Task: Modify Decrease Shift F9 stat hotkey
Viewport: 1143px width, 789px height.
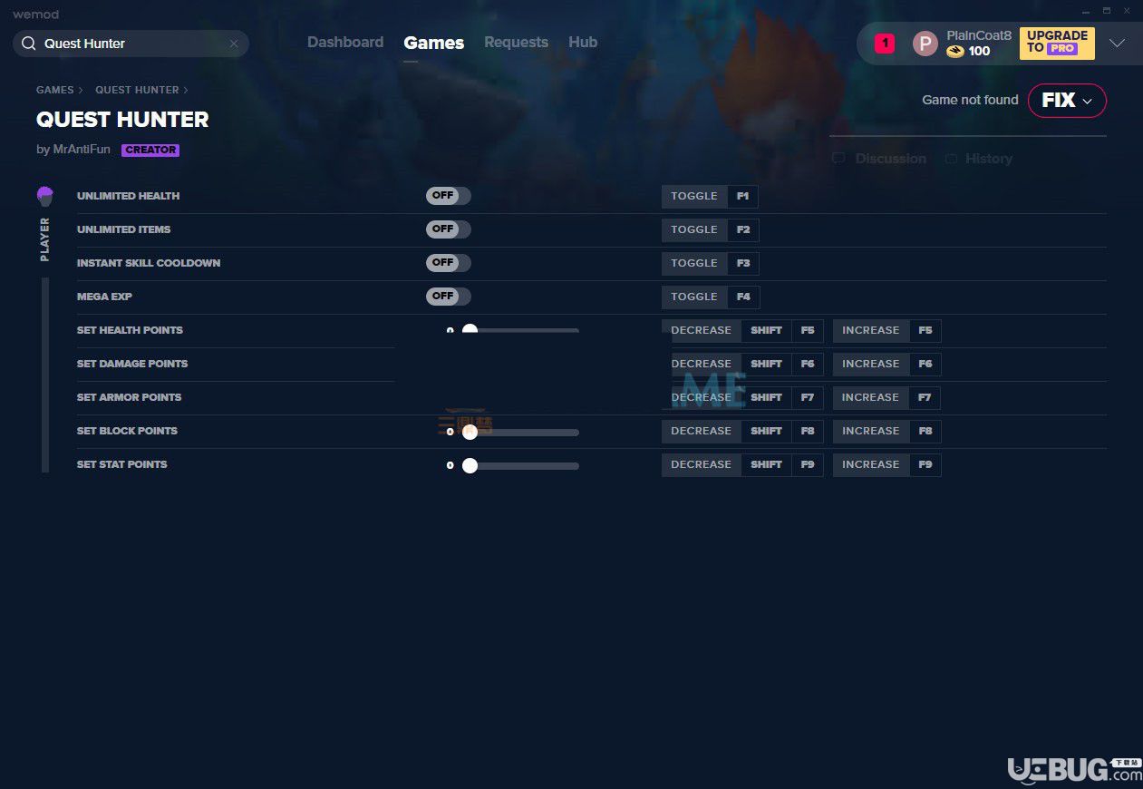Action: tap(742, 464)
